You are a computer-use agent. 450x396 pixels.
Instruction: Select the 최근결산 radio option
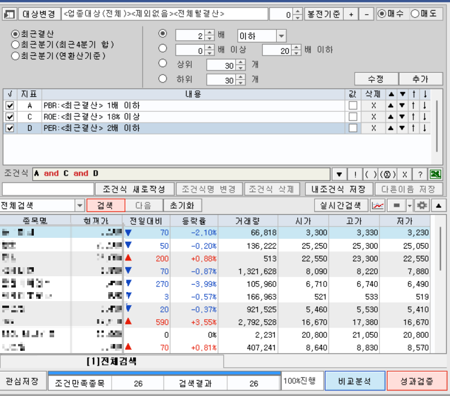tap(15, 34)
